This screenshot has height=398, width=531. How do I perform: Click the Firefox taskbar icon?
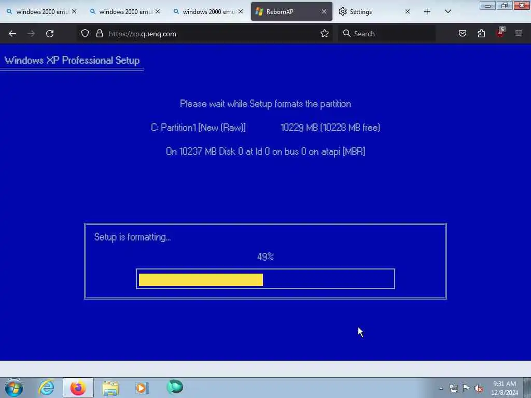[x=78, y=388]
